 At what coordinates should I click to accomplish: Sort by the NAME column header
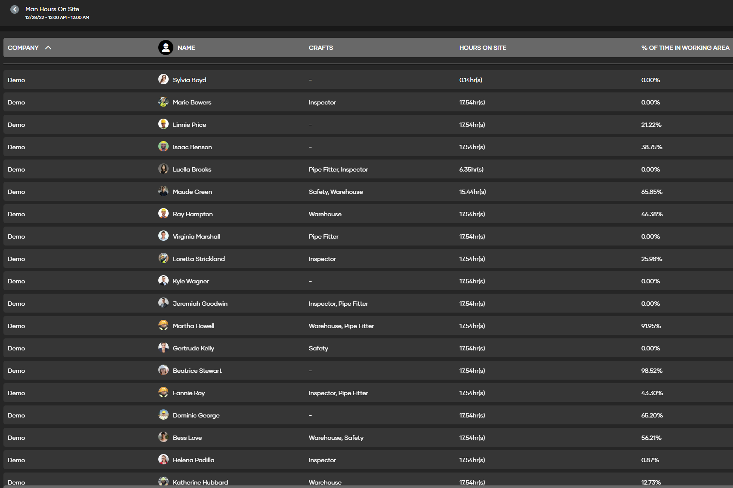click(x=186, y=48)
